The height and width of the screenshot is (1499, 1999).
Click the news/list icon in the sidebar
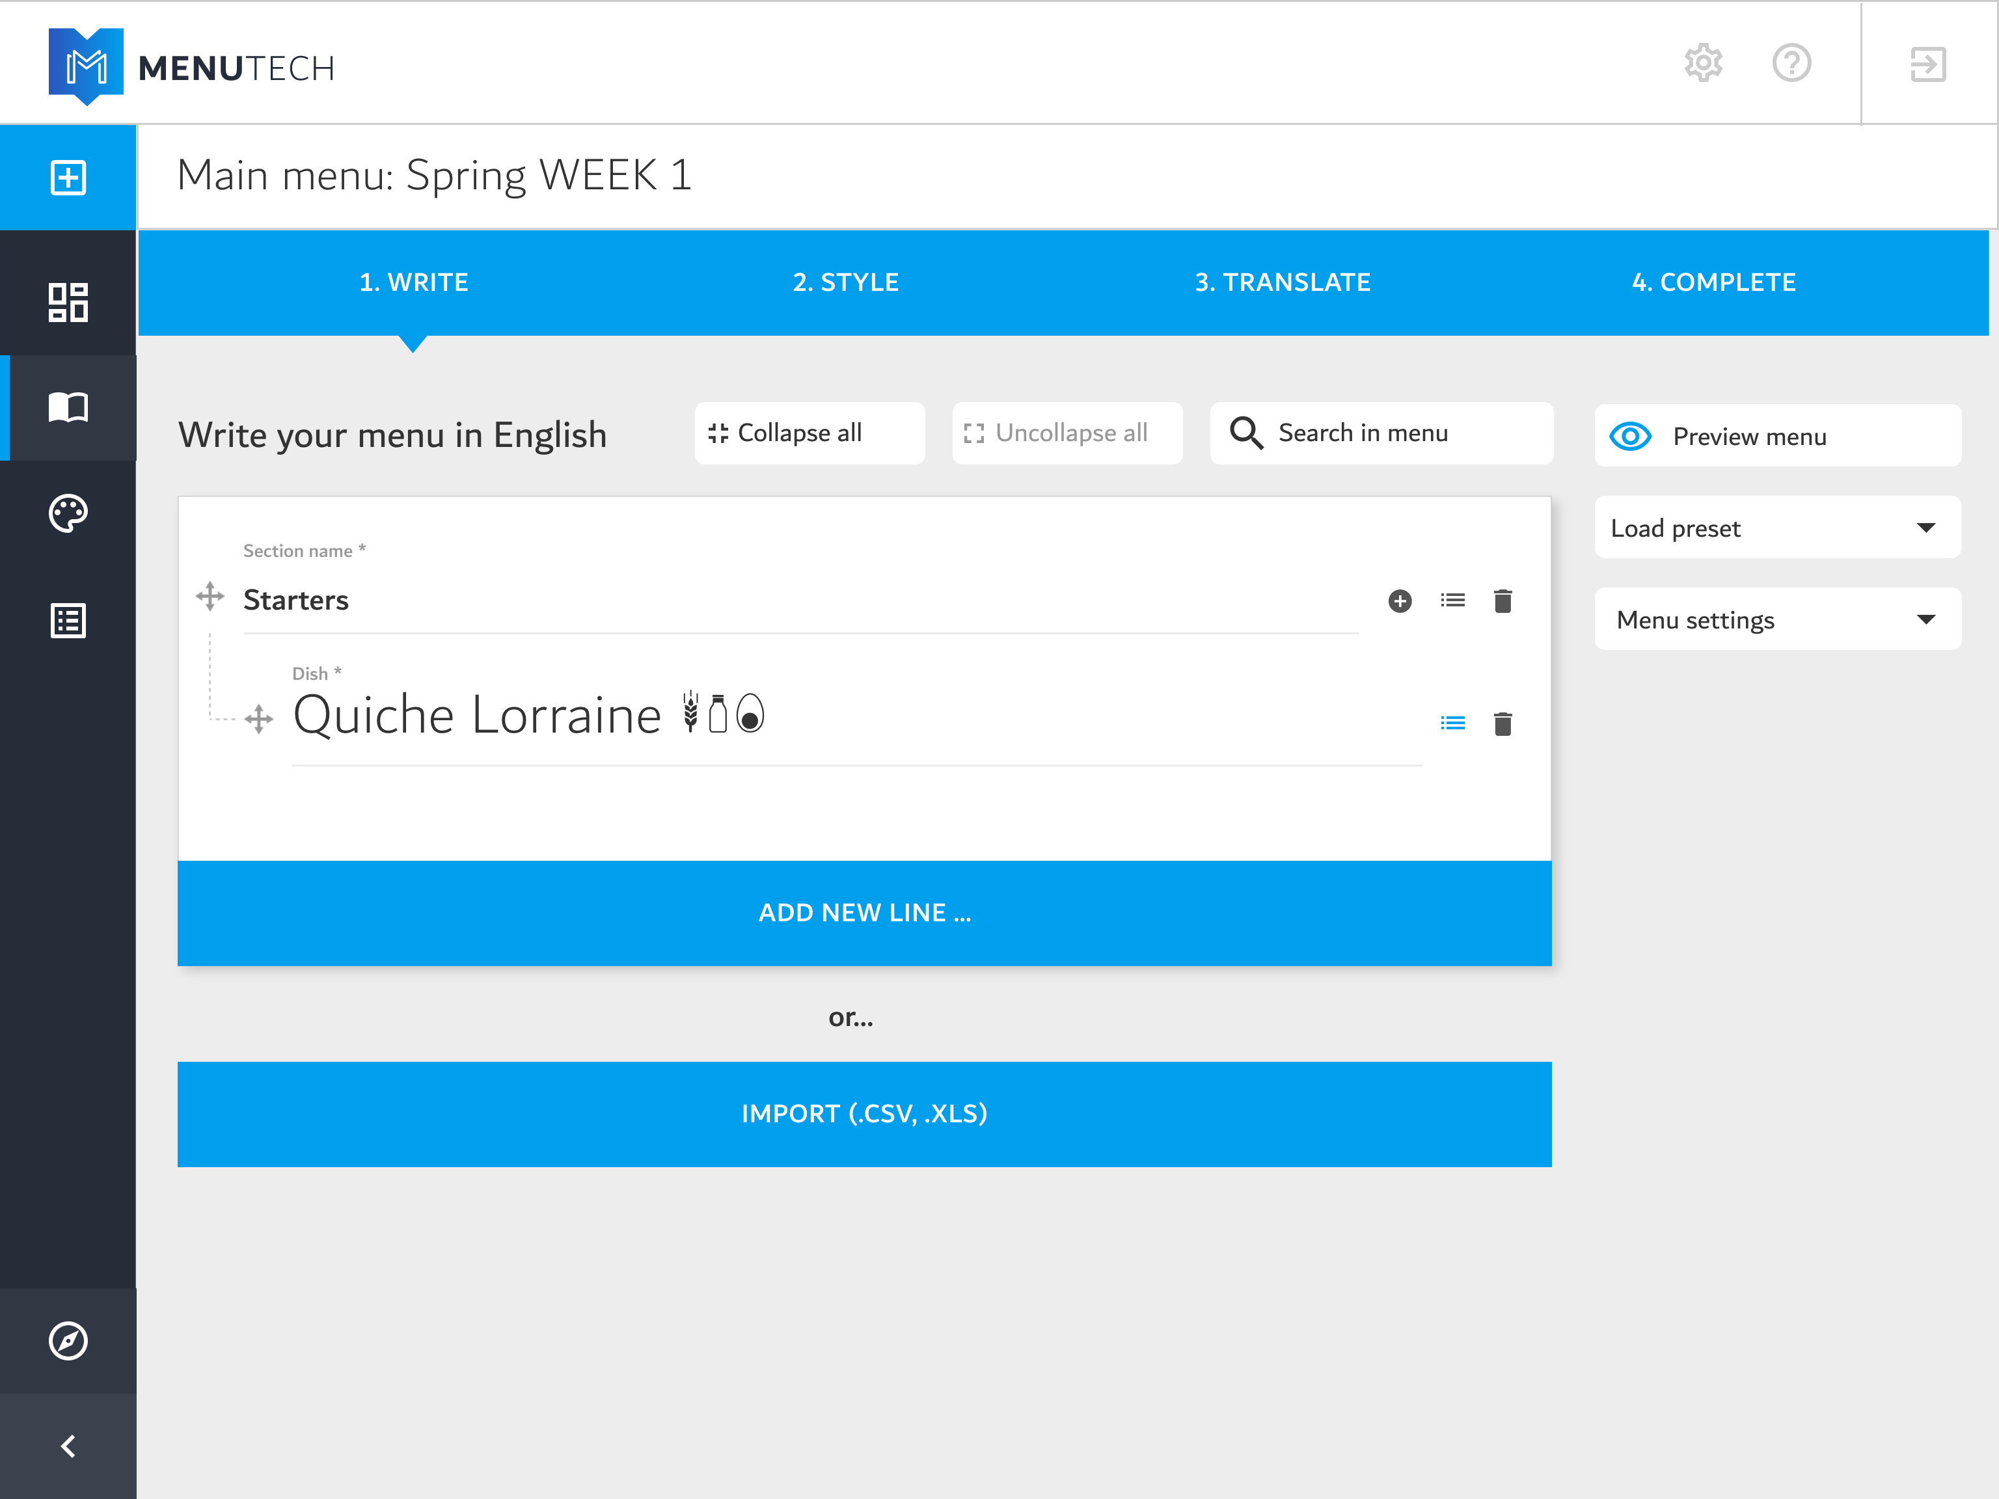pyautogui.click(x=69, y=620)
